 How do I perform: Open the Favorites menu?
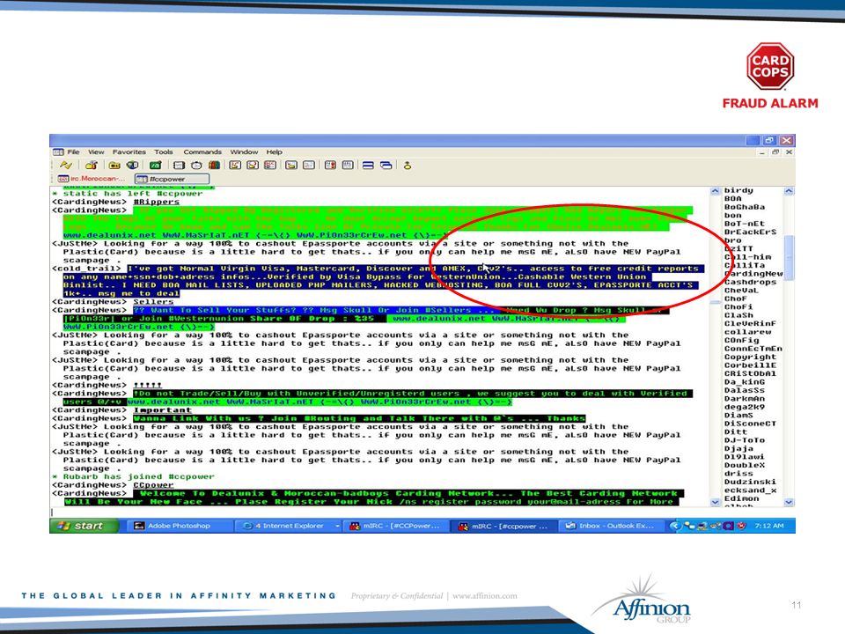point(129,152)
